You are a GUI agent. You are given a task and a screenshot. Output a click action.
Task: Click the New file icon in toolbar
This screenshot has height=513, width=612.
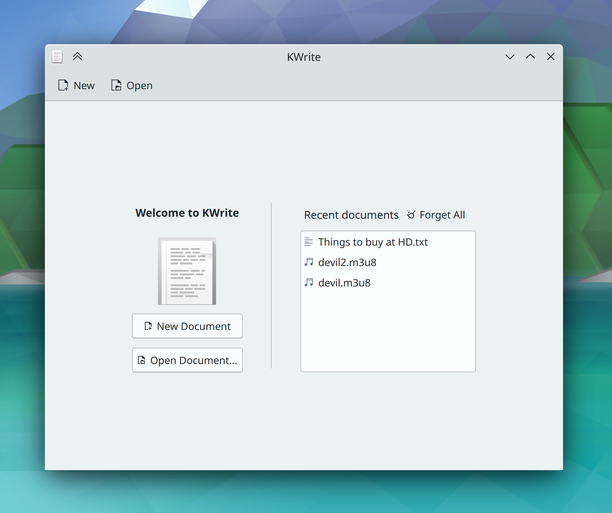pos(63,85)
